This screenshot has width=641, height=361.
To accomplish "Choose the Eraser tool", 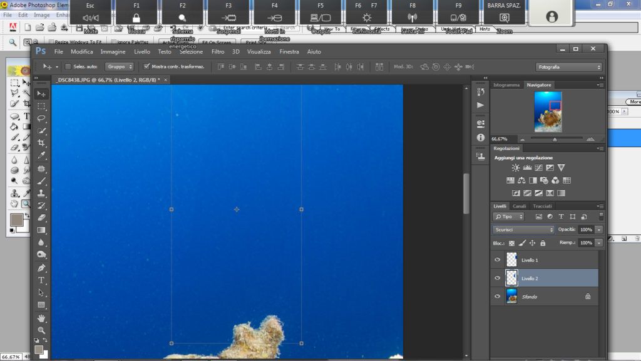I will 41,217.
